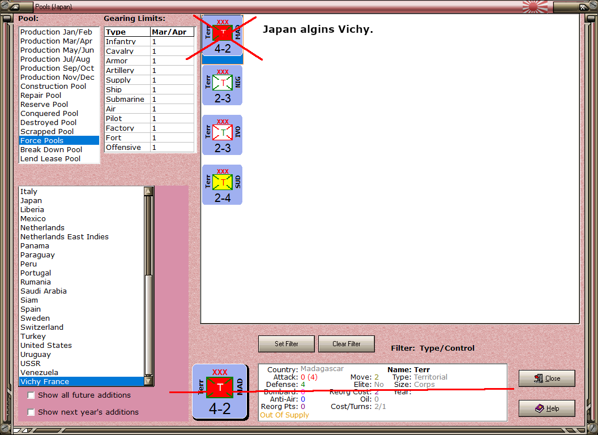Select the highlighted Vichy France entry

click(82, 382)
